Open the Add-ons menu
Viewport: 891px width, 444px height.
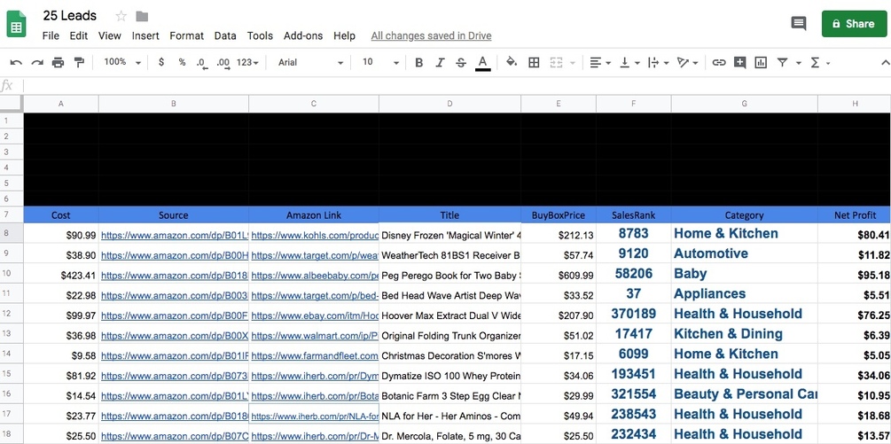click(x=303, y=35)
